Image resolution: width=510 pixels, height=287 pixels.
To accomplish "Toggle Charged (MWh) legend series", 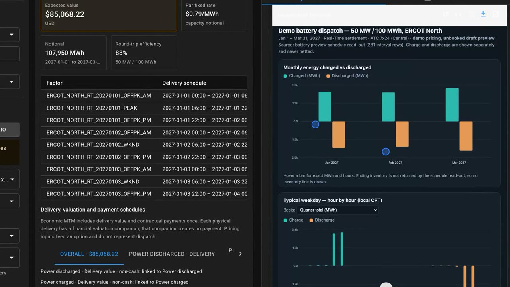I will (302, 76).
